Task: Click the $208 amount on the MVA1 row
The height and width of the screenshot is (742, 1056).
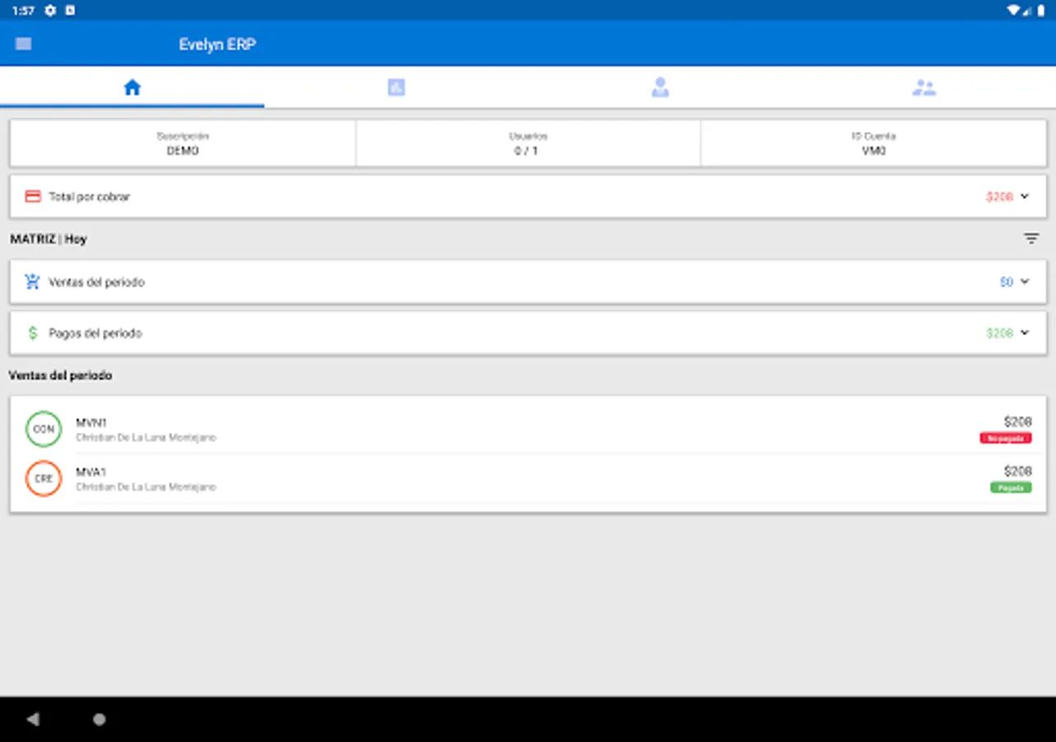Action: point(1018,472)
